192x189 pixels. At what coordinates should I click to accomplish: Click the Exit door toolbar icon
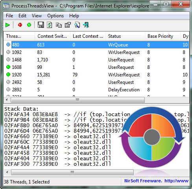[86, 25]
